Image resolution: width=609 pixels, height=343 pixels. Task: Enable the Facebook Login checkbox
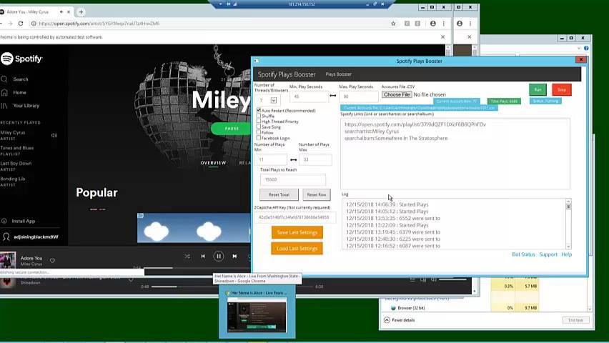point(259,137)
